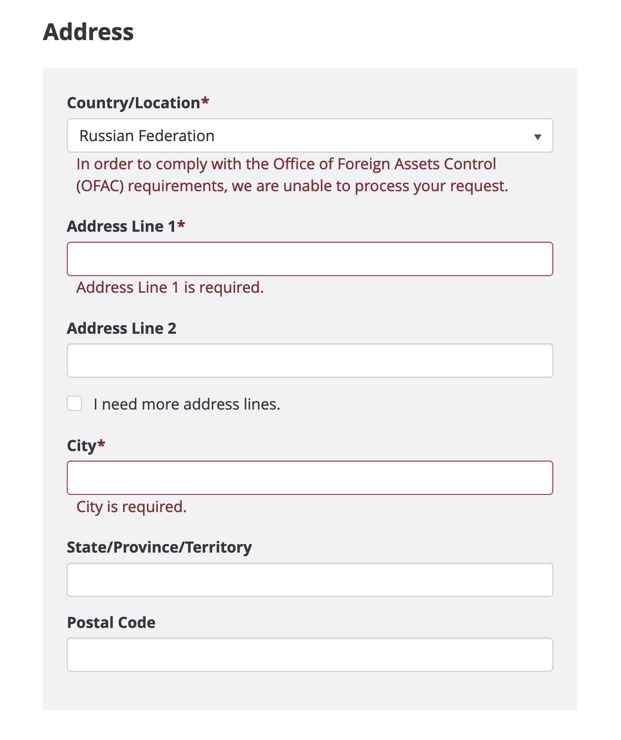
Task: Open the Country/Location dropdown showing Russian Federation
Action: coord(310,135)
